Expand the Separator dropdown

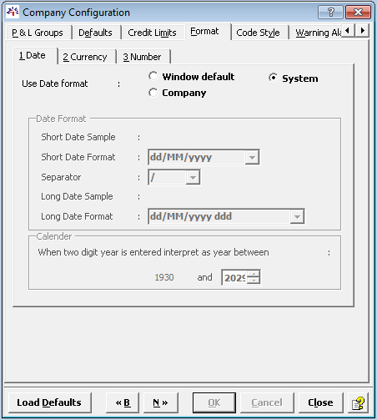tap(193, 177)
